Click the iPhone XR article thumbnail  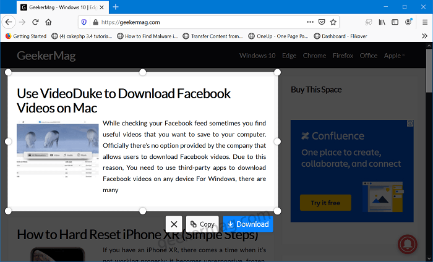tap(58, 255)
